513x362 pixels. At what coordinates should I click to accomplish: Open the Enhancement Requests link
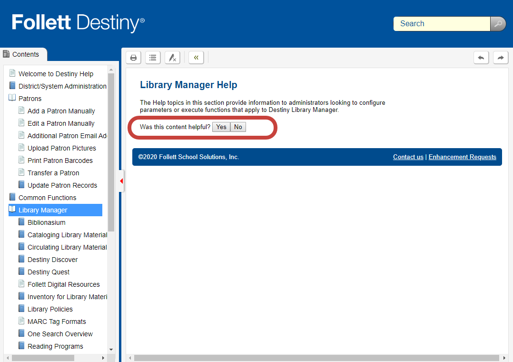point(462,157)
